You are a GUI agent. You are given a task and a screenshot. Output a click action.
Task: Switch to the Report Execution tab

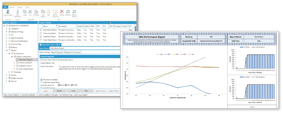57,52
